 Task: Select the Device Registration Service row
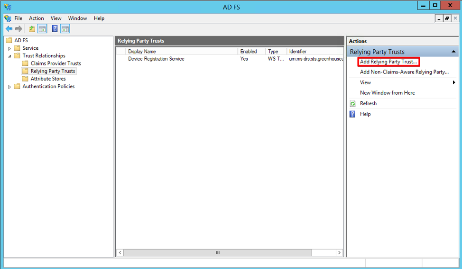point(156,59)
